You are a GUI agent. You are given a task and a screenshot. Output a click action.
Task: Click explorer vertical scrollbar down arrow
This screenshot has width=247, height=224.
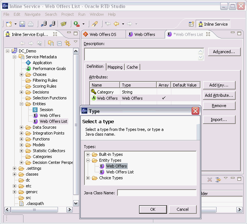(x=76, y=203)
